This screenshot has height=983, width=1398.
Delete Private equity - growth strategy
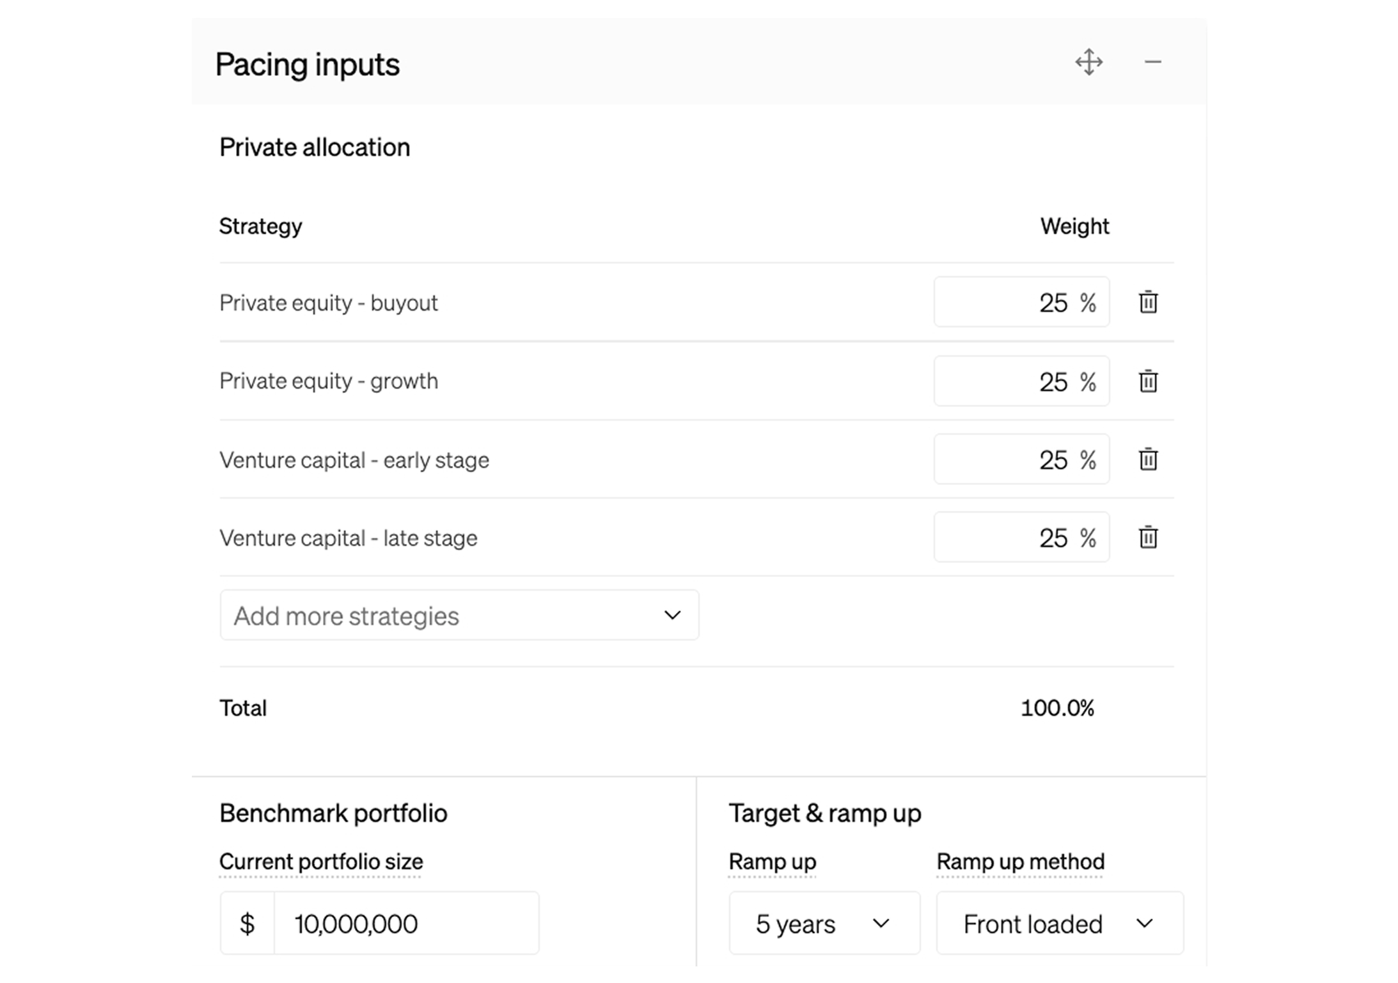[x=1148, y=382]
